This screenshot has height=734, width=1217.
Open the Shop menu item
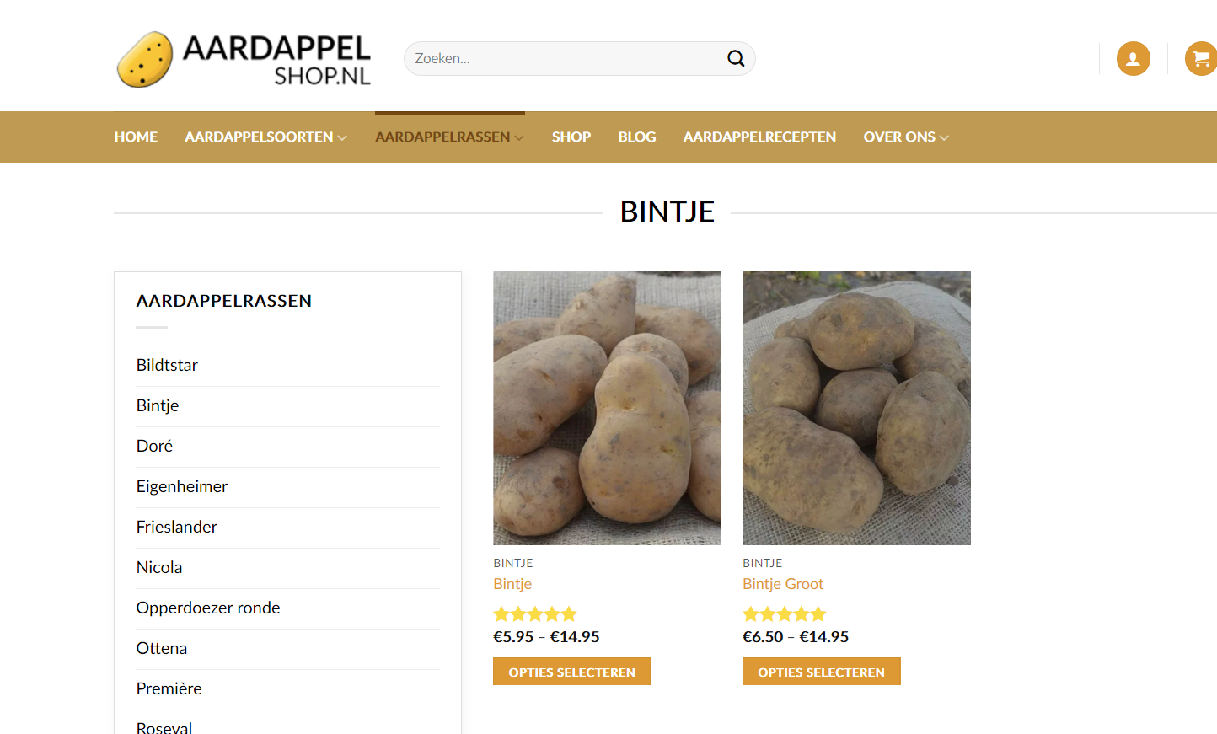(571, 137)
